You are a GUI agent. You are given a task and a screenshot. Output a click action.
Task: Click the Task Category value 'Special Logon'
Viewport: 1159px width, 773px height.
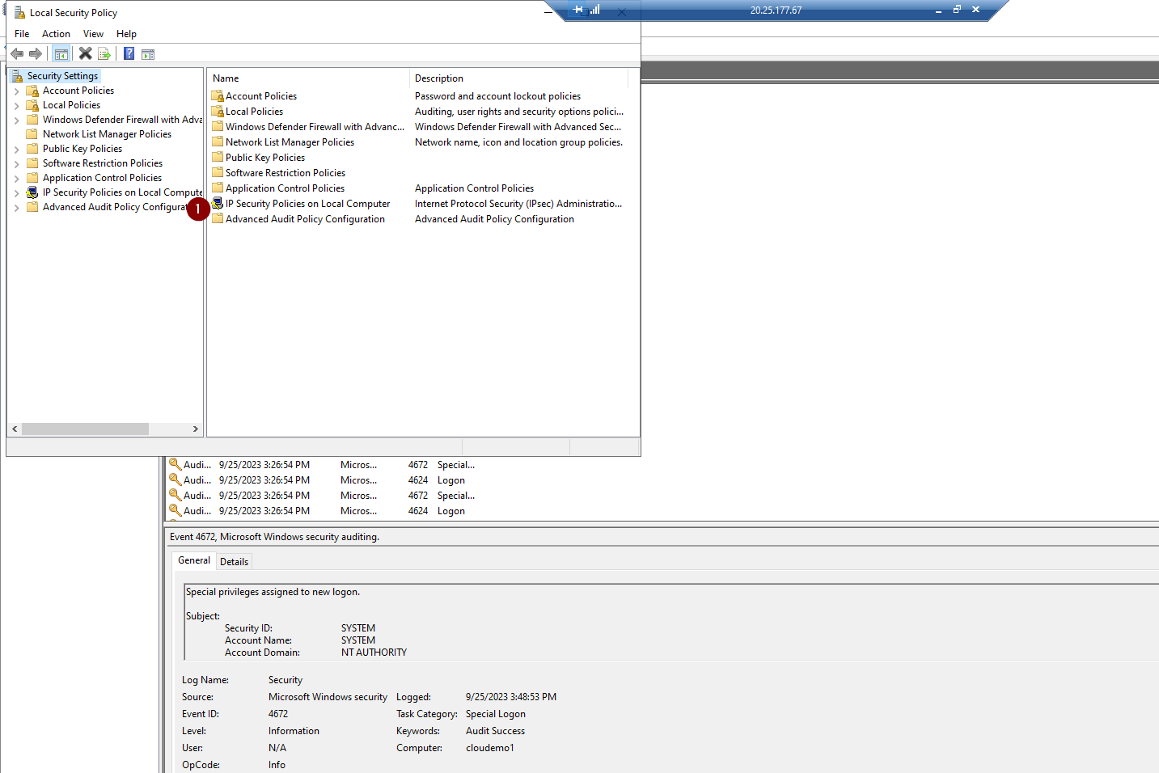(495, 714)
